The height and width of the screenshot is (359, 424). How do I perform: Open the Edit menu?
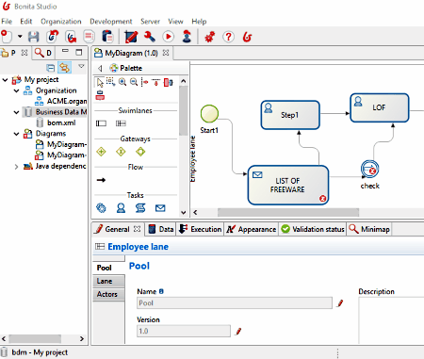pyautogui.click(x=26, y=22)
